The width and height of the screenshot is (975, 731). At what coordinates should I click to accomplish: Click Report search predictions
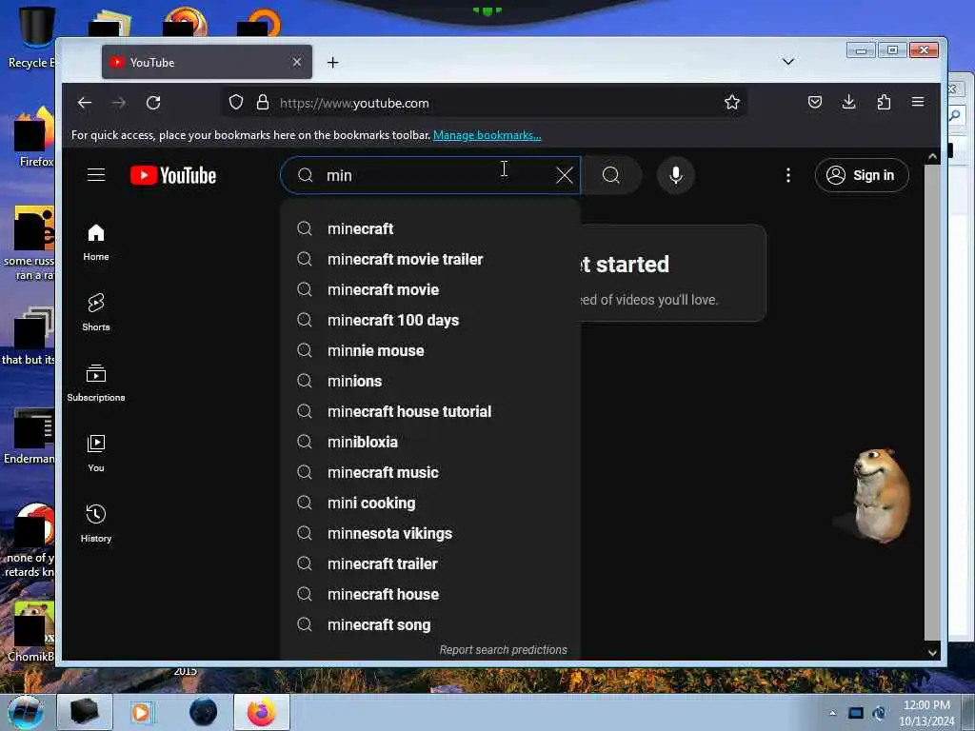503,649
